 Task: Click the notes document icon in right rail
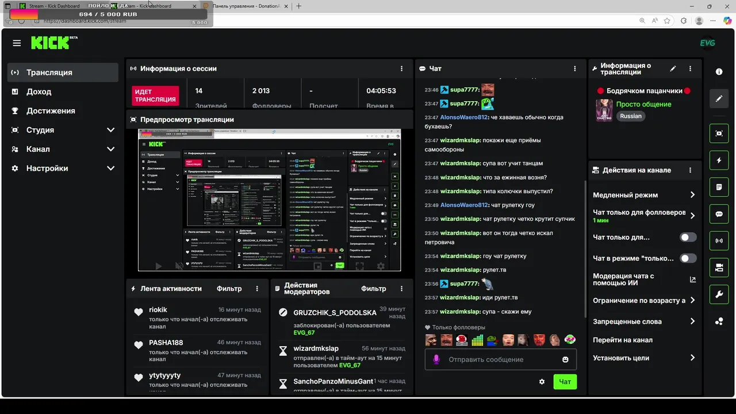click(x=719, y=187)
